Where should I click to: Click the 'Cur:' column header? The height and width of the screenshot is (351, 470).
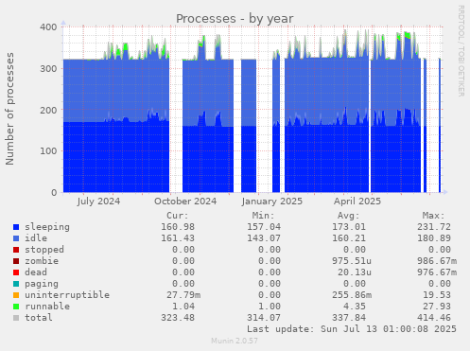(x=178, y=216)
